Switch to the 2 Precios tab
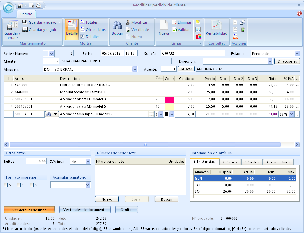 [229, 162]
